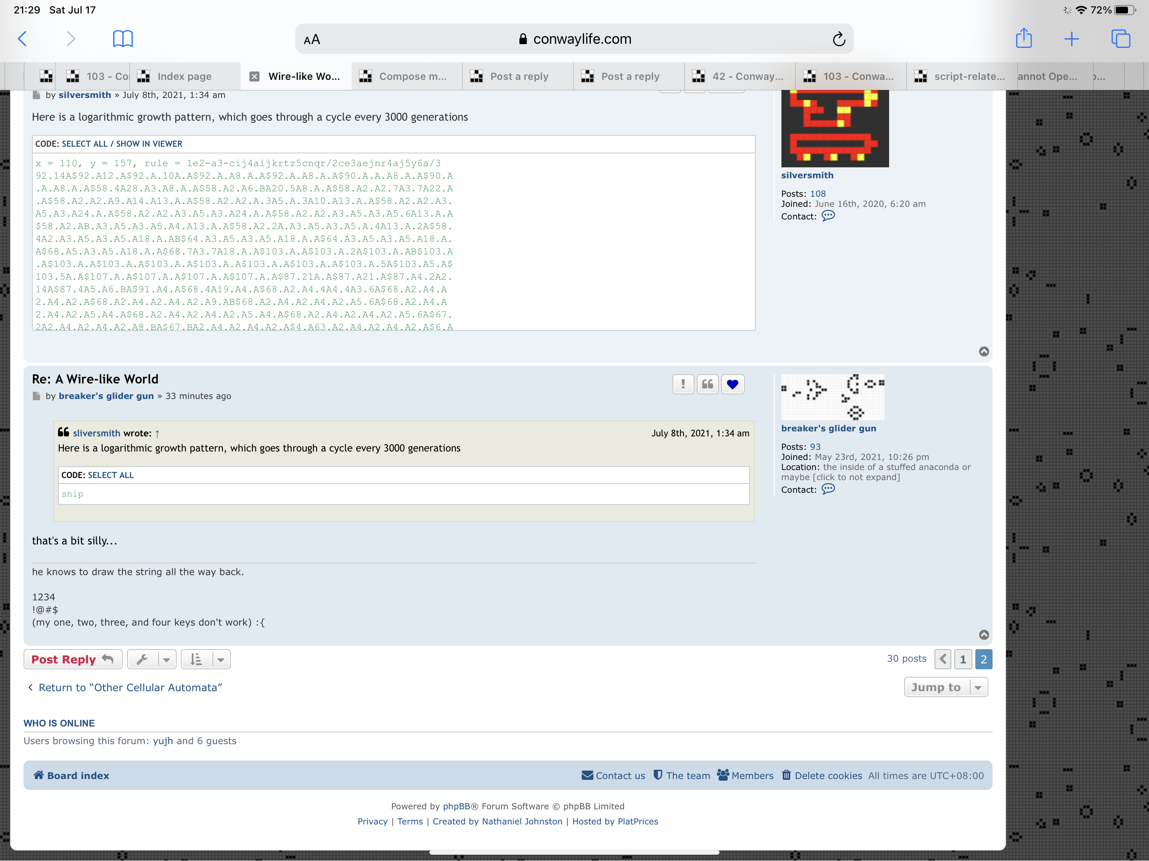
Task: Report breaker's glider gun's post with exclamation icon
Action: click(683, 384)
